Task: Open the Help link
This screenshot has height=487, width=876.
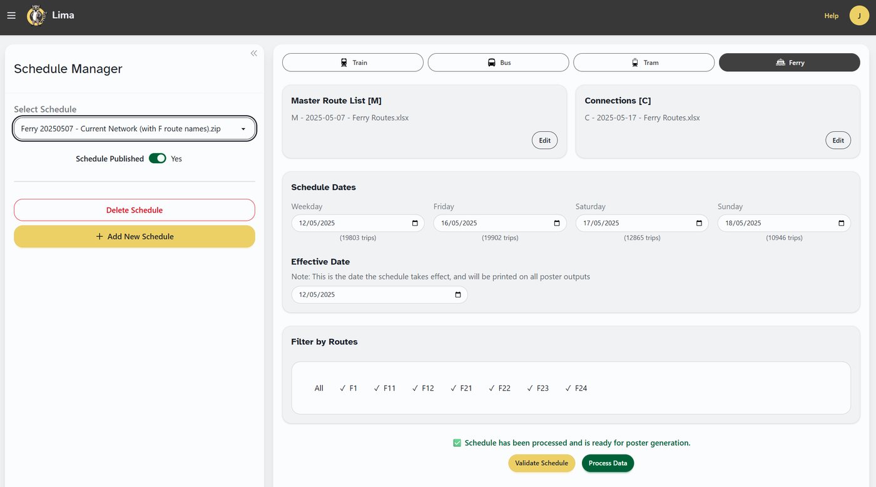Action: [x=831, y=16]
